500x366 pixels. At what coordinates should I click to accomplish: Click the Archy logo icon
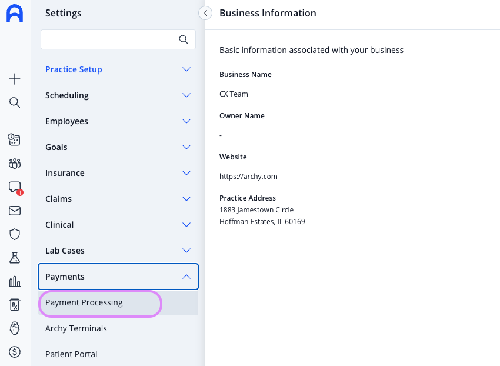coord(15,14)
